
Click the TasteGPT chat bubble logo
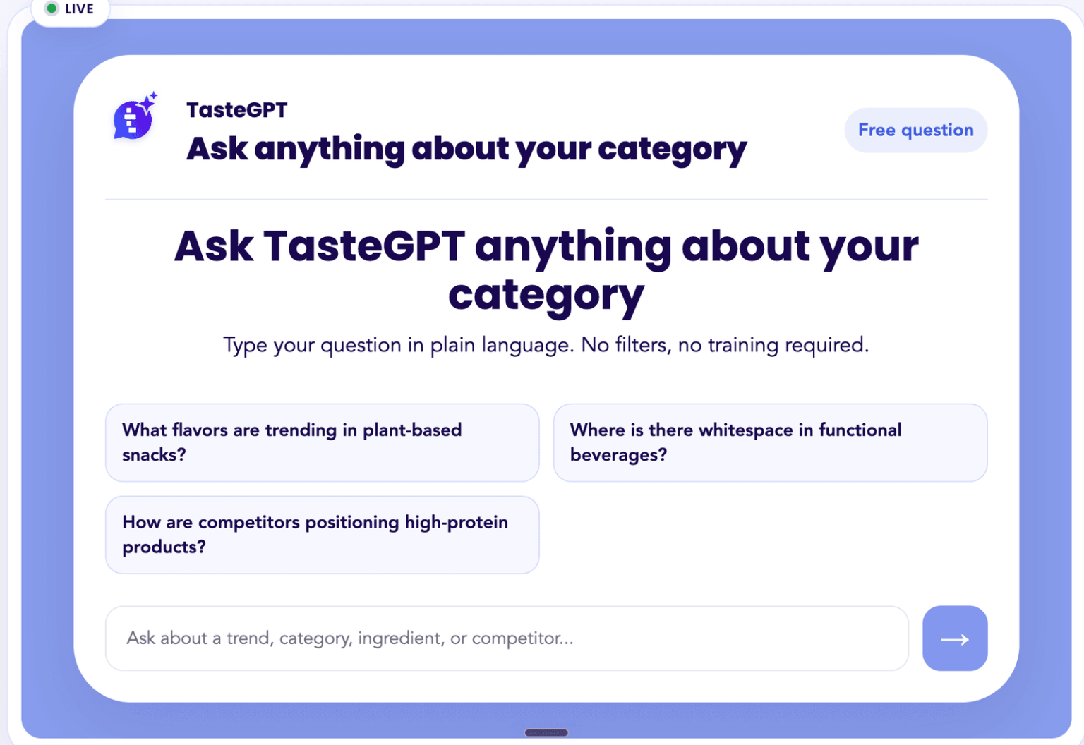(x=133, y=119)
